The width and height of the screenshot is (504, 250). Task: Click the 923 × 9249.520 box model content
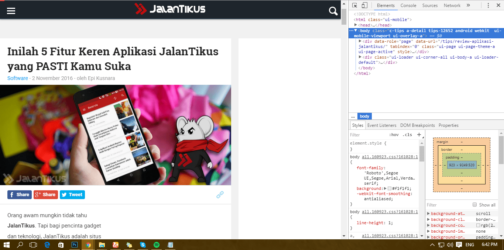click(x=462, y=165)
